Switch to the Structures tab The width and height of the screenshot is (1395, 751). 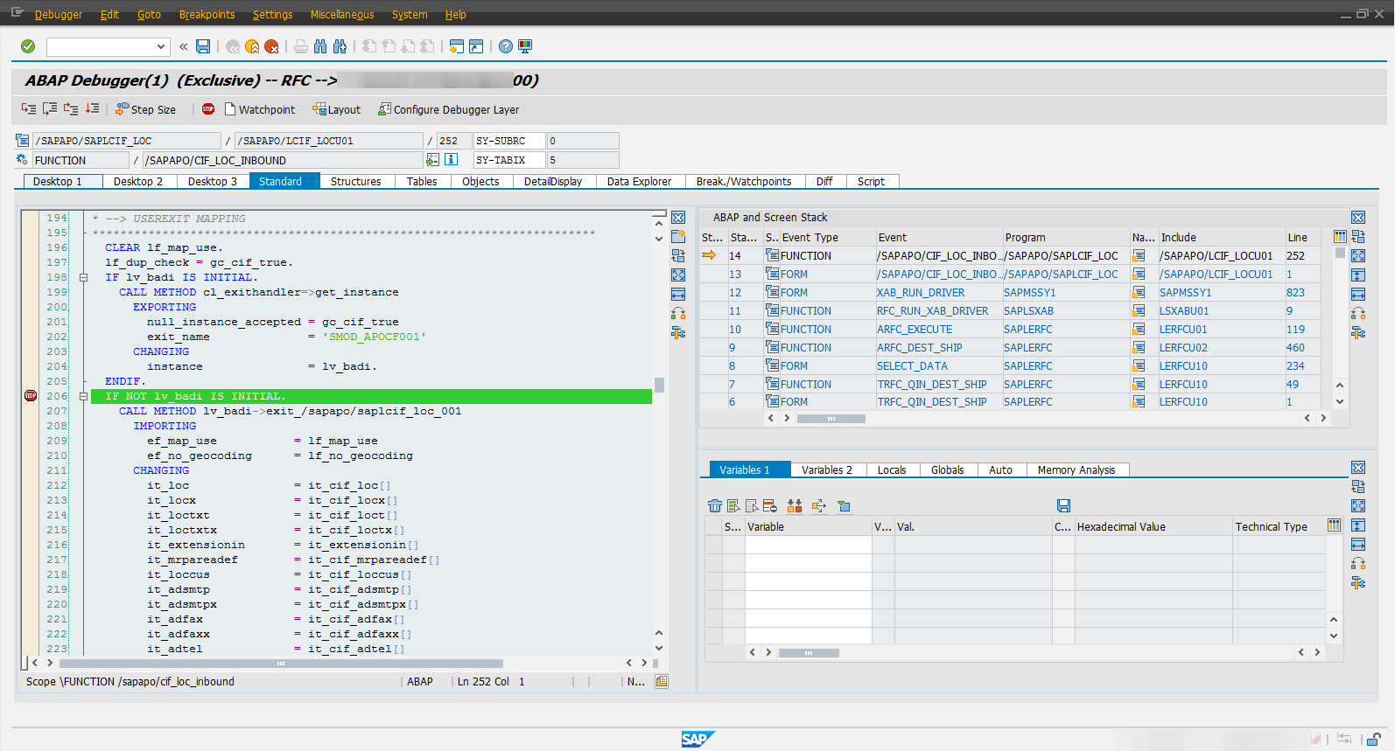click(355, 181)
